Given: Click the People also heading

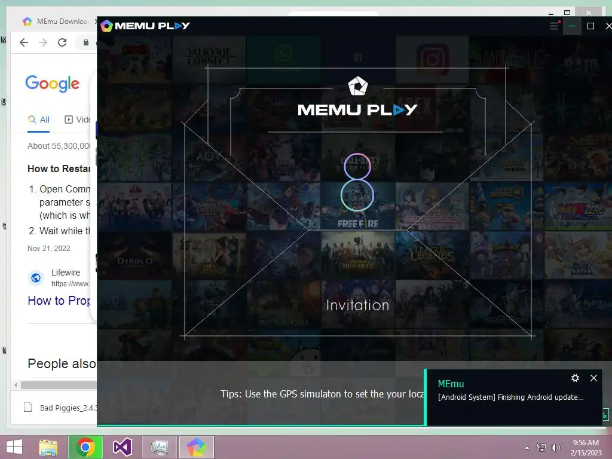Looking at the screenshot, I should pyautogui.click(x=62, y=363).
